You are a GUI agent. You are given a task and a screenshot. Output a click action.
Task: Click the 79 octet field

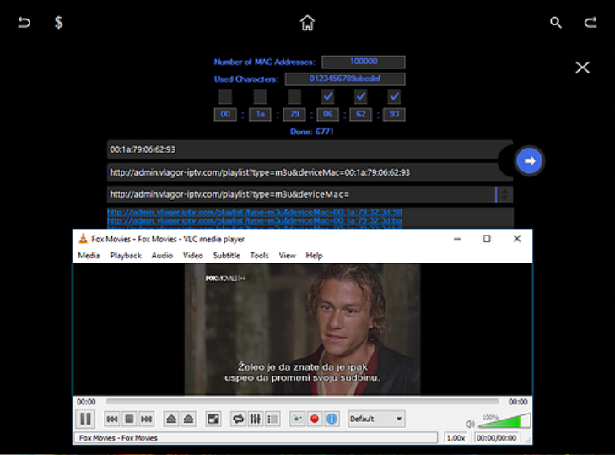[x=294, y=114]
